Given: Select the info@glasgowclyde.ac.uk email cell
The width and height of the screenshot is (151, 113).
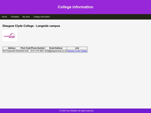Looking at the screenshot, I should coord(56,51).
